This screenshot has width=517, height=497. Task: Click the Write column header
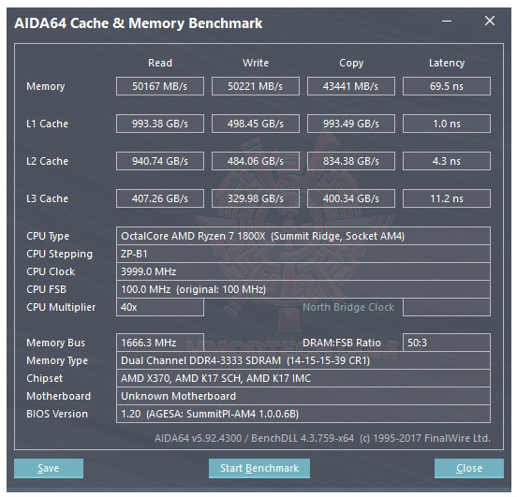[x=256, y=63]
